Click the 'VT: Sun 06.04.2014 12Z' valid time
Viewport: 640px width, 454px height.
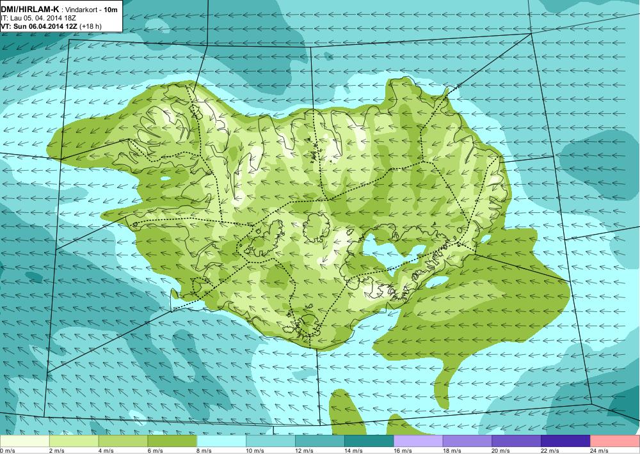click(39, 26)
